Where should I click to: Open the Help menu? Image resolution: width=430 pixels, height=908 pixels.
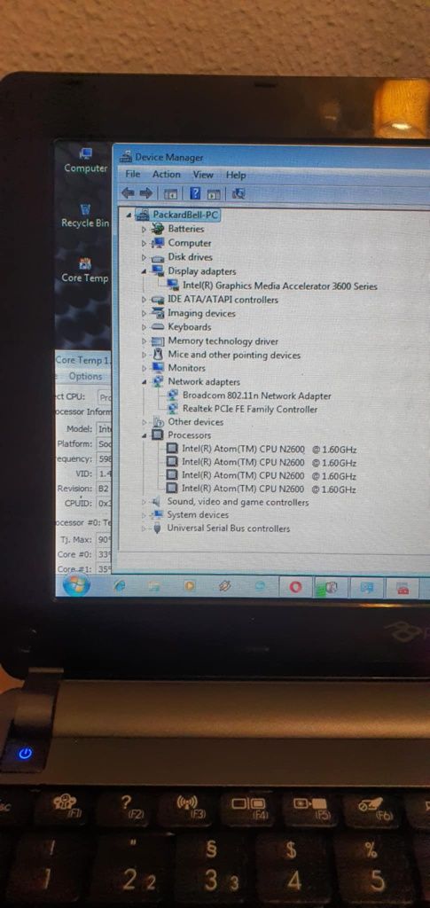[x=236, y=175]
